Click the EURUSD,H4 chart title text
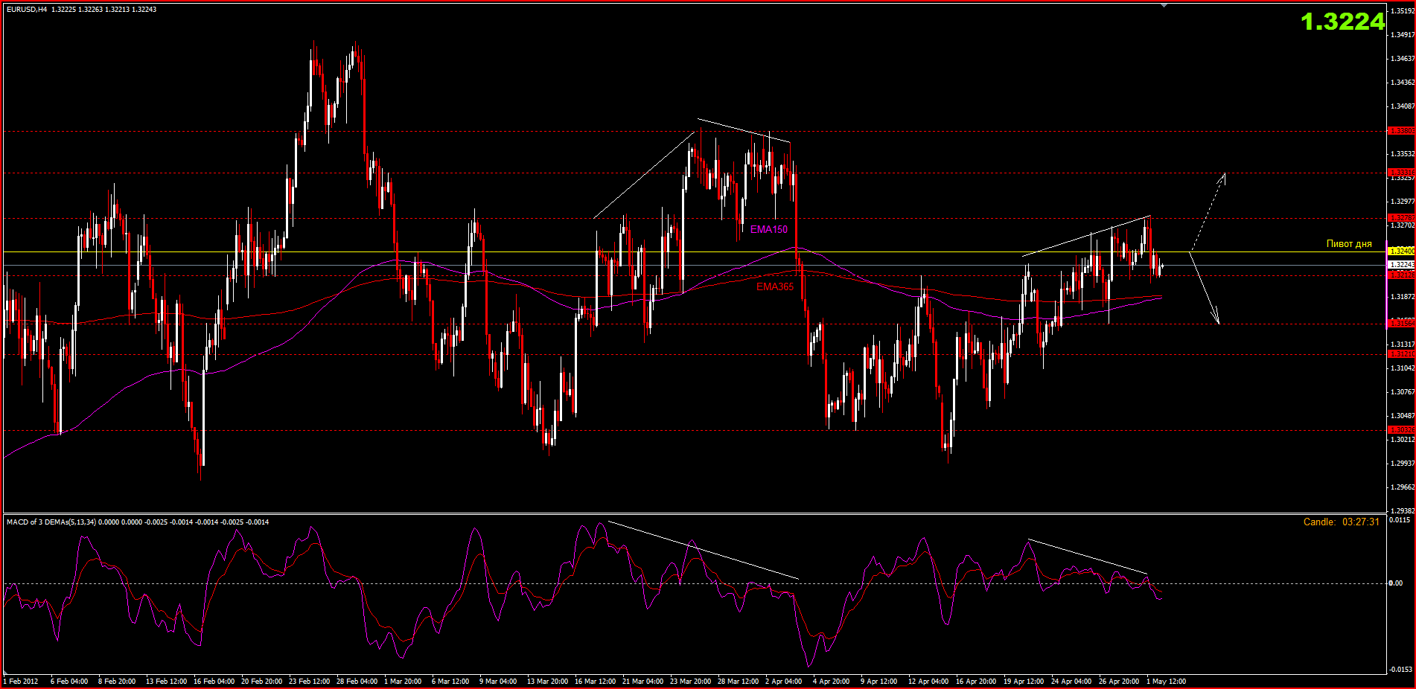Image resolution: width=1416 pixels, height=689 pixels. point(27,10)
